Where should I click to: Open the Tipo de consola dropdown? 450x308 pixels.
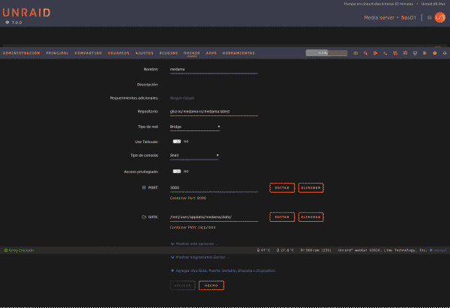194,155
